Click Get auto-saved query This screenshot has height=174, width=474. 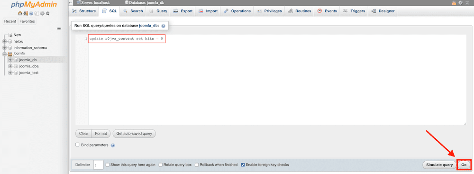tap(134, 133)
